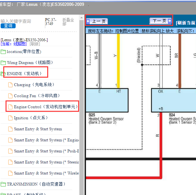Collapse the ENGINE（发动机）folder
The height and width of the screenshot is (195, 196).
tap(24, 73)
